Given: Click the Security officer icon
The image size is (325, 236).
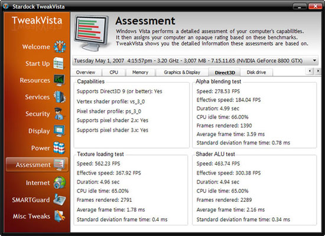Looking at the screenshot, I should click(x=59, y=114).
